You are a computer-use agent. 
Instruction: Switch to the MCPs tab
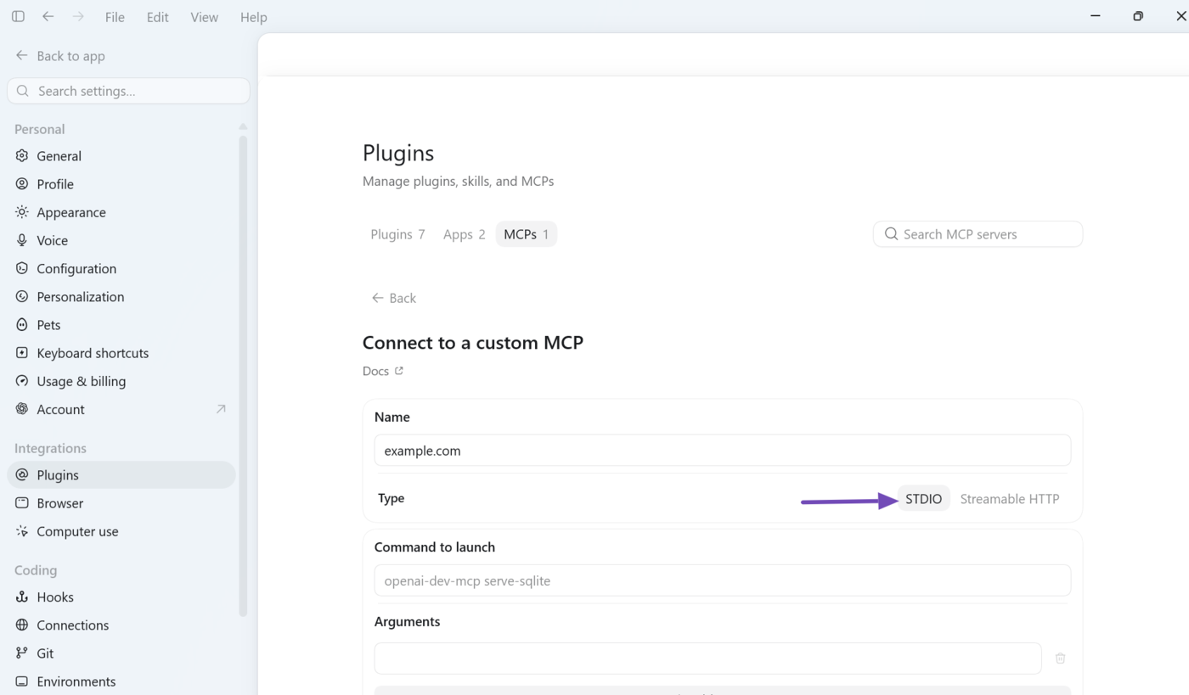[x=527, y=234]
